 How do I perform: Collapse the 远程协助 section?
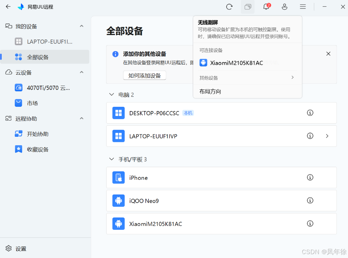coord(82,118)
